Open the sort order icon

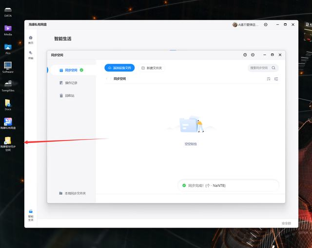pos(269,79)
